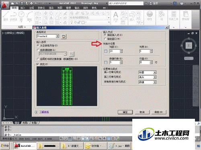Screen dimensions: 201x150
Task: Open the View ribbon tab
Action: tap(60, 8)
